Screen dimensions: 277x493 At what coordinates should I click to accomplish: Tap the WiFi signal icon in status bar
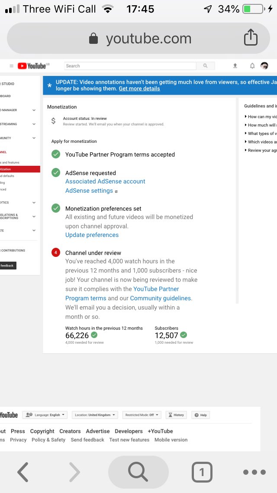click(108, 9)
